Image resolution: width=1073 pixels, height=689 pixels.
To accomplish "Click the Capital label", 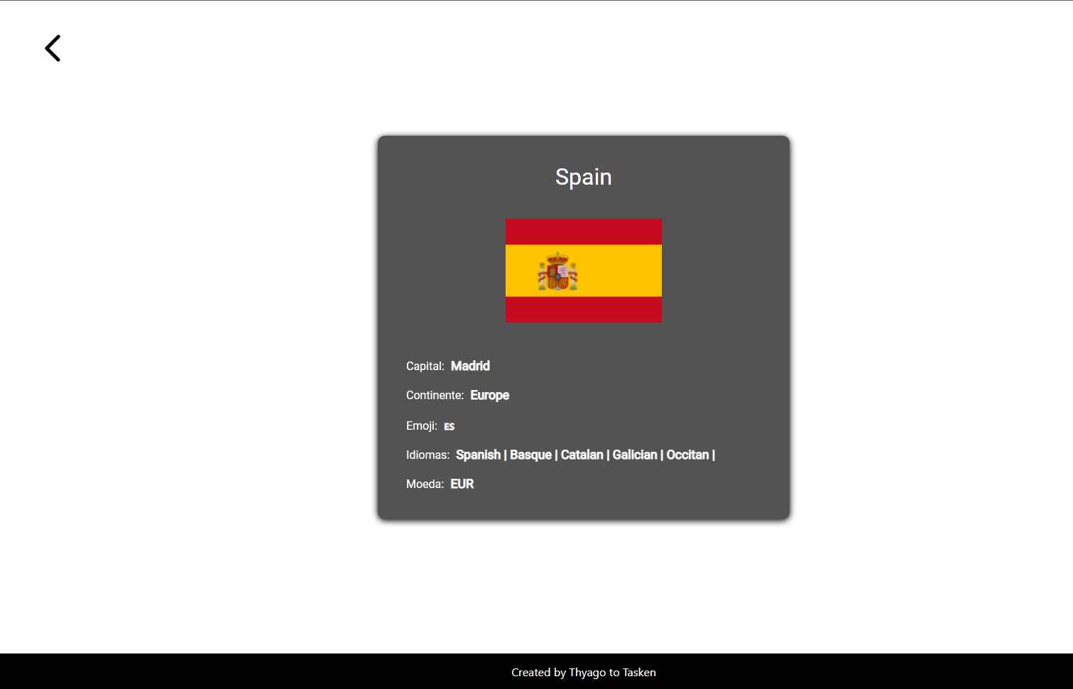I will [x=425, y=367].
